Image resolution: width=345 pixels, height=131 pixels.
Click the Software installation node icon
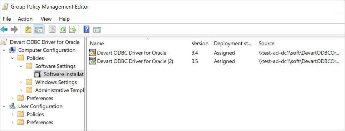pos(38,74)
